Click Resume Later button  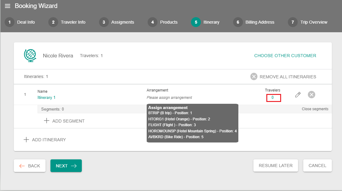(x=276, y=166)
